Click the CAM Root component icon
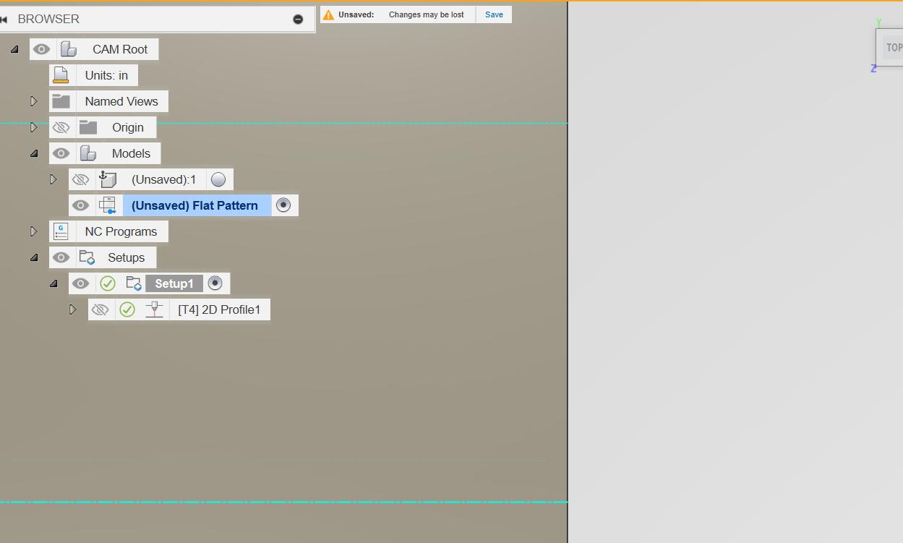 tap(69, 49)
